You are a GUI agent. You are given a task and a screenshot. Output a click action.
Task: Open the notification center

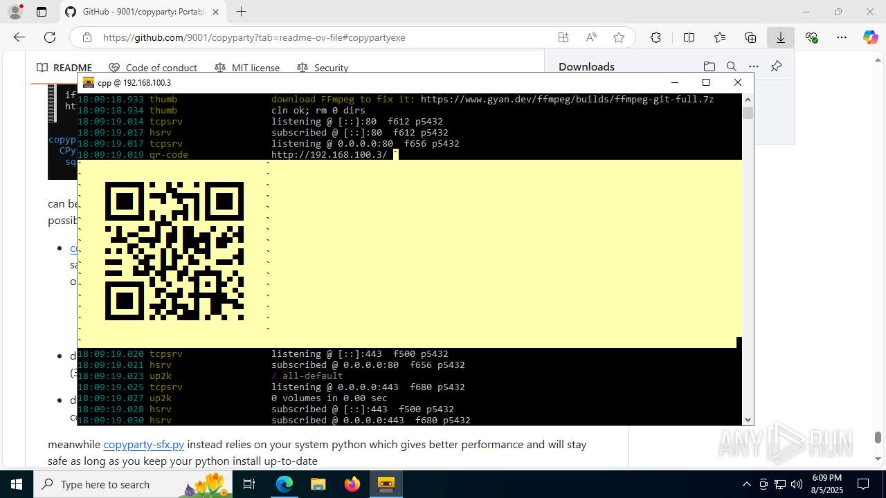(864, 484)
